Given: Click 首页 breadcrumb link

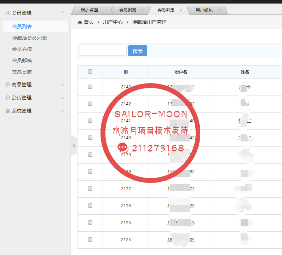Looking at the screenshot, I should (x=89, y=22).
